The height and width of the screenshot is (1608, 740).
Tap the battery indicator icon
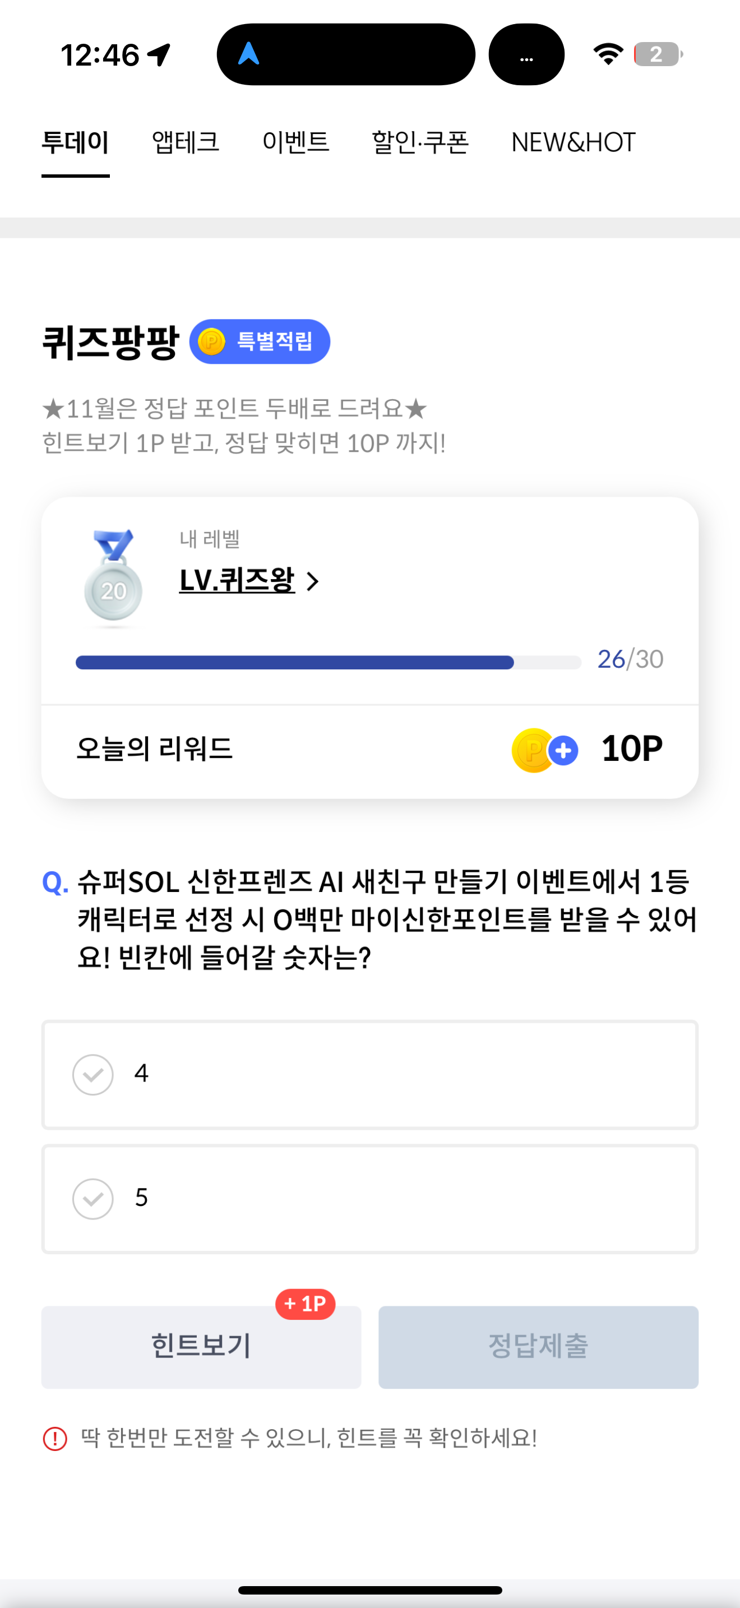point(658,54)
